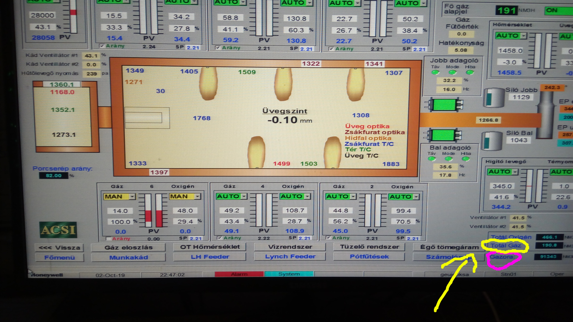Screen dimensions: 573x322
Task: Click the red Alarm indicator in status bar
Action: pos(239,274)
